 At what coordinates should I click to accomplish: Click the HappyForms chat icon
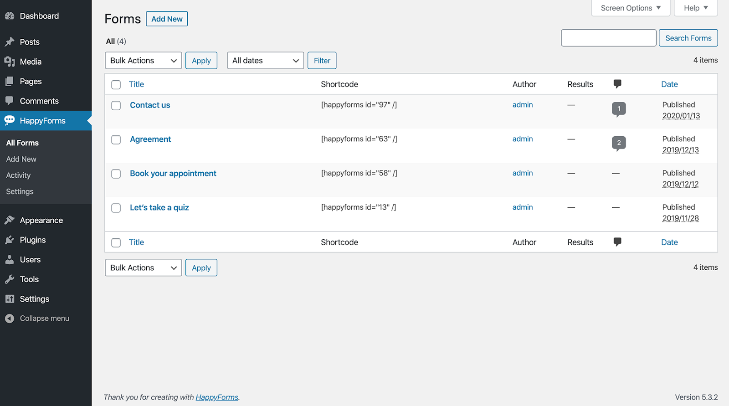point(10,120)
